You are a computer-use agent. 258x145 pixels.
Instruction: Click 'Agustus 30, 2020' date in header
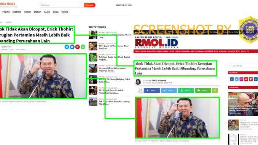click(124, 5)
